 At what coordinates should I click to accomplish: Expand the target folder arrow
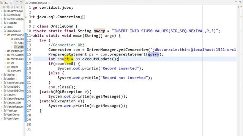[x=5, y=67]
